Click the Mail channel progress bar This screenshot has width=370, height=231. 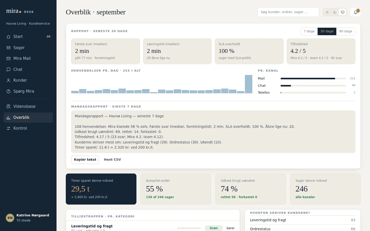pos(313,79)
